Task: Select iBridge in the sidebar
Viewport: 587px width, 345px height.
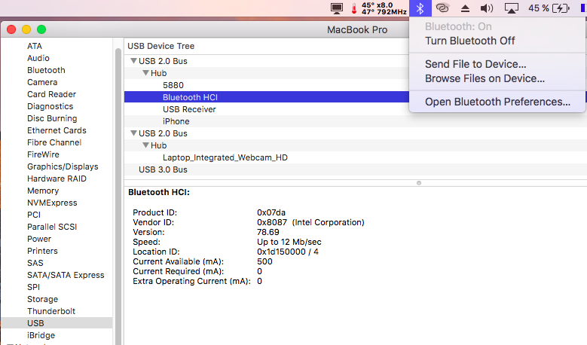Action: 41,335
